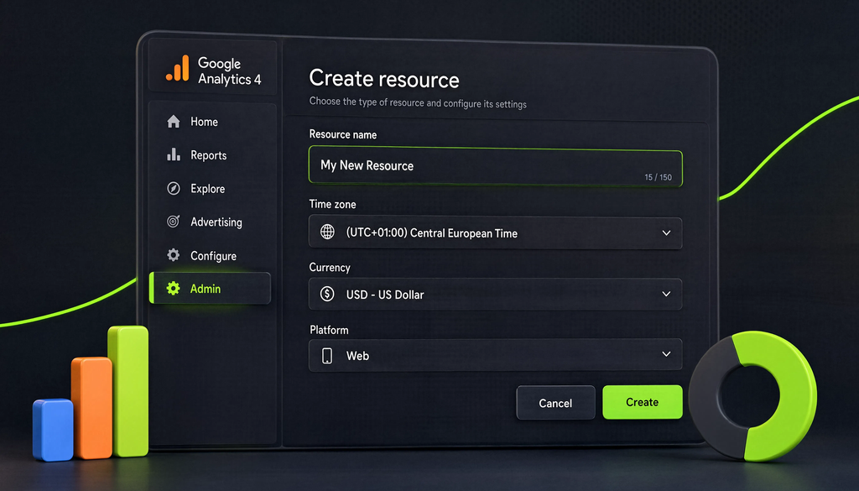859x491 pixels.
Task: Click the "Choose the type of resource" subtitle
Action: [418, 102]
